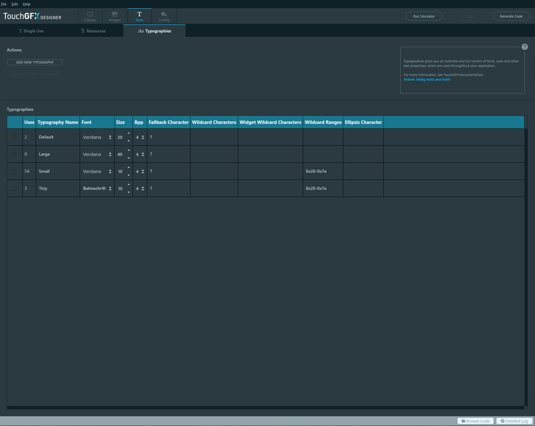Image resolution: width=535 pixels, height=426 pixels.
Task: Open Bpp dropdown for Tiny row
Action: [140, 188]
